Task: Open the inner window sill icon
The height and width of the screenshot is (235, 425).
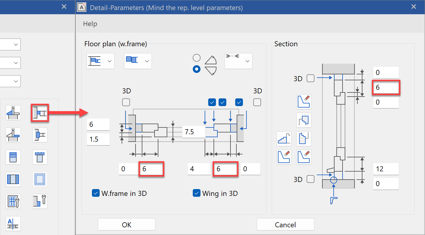Action: click(13, 135)
